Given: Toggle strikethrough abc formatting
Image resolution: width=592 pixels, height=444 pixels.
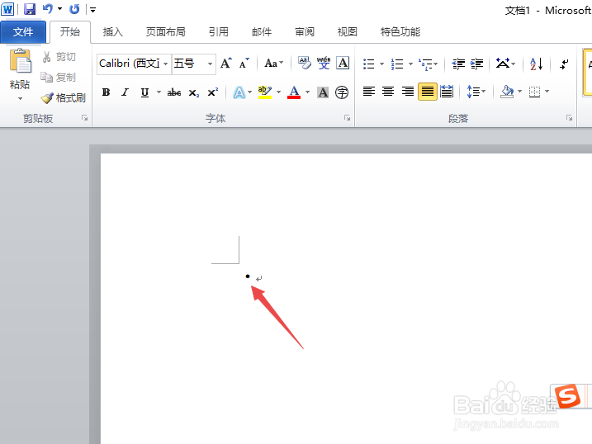Looking at the screenshot, I should point(174,92).
